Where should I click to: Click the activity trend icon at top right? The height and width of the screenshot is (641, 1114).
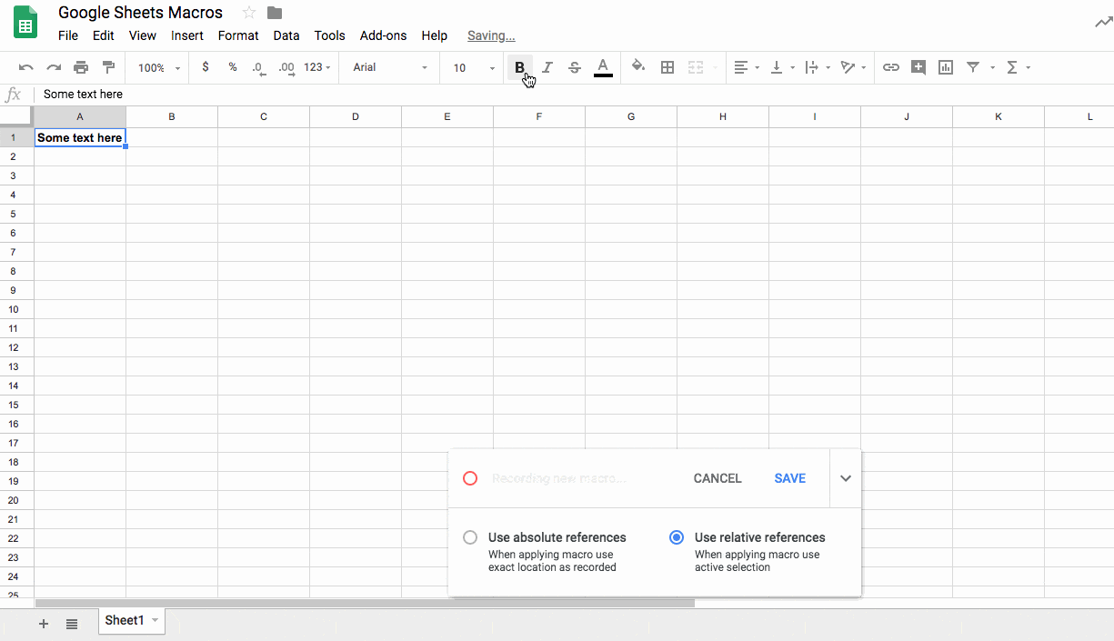click(x=1103, y=23)
